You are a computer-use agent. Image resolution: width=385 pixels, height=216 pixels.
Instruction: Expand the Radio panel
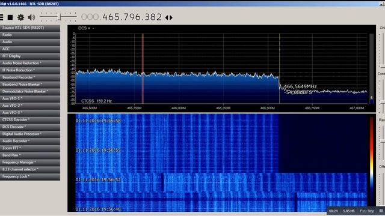30,35
